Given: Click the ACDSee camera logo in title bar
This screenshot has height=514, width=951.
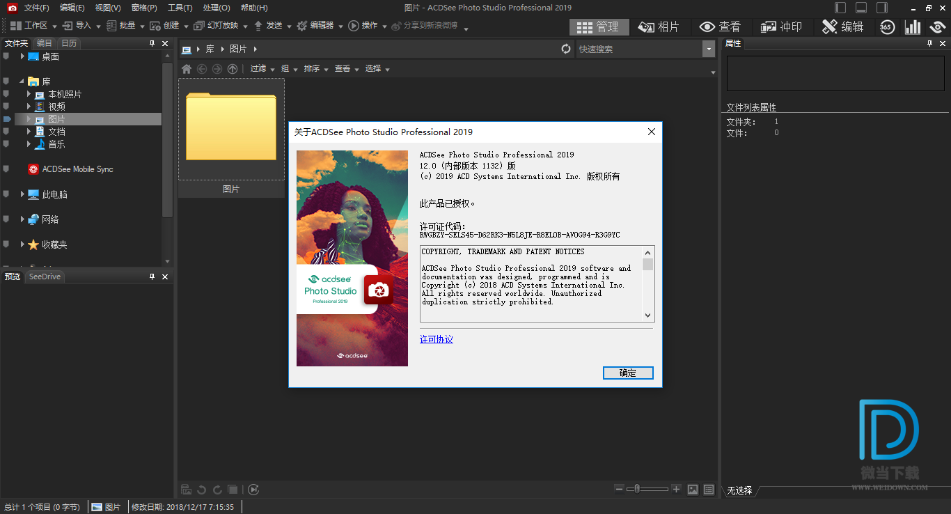Looking at the screenshot, I should 12,8.
